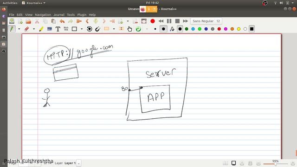
Task: Open the selection tool dropdown arrow
Action: [x=114, y=29]
